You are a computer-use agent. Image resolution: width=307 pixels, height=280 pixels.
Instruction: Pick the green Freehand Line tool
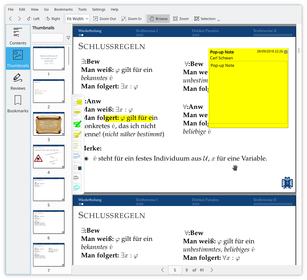tap(77, 124)
